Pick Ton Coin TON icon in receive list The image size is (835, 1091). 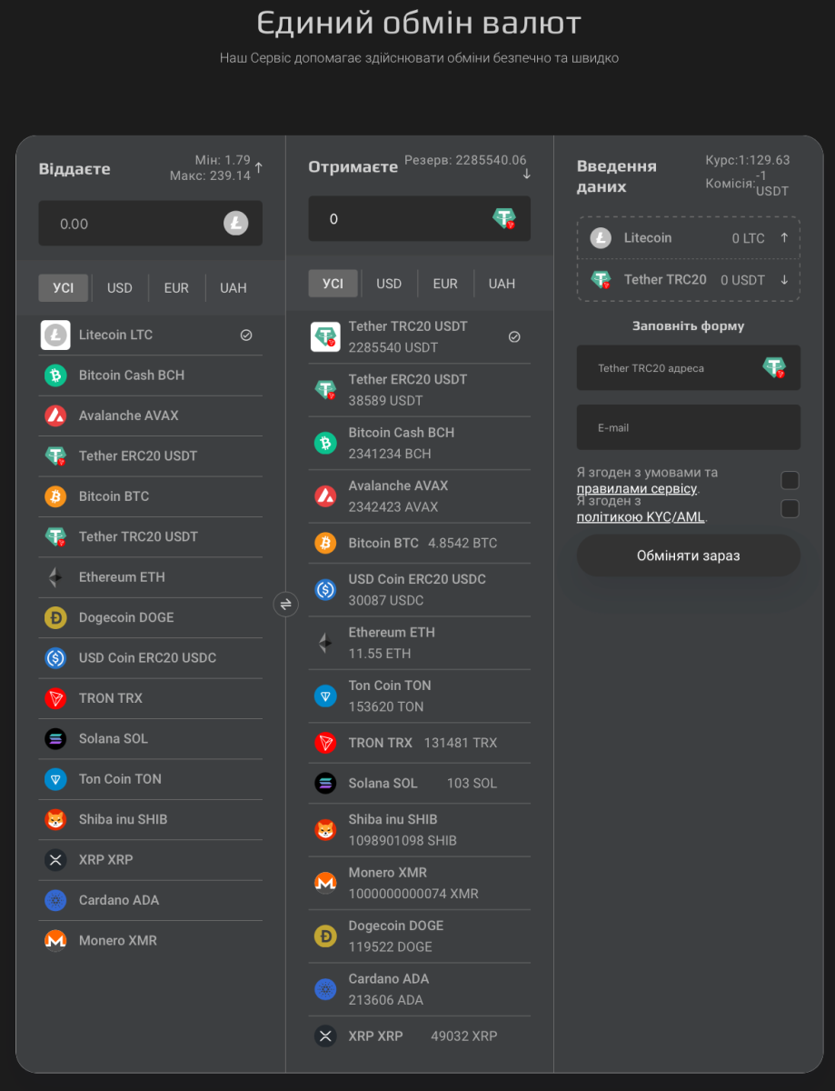325,696
